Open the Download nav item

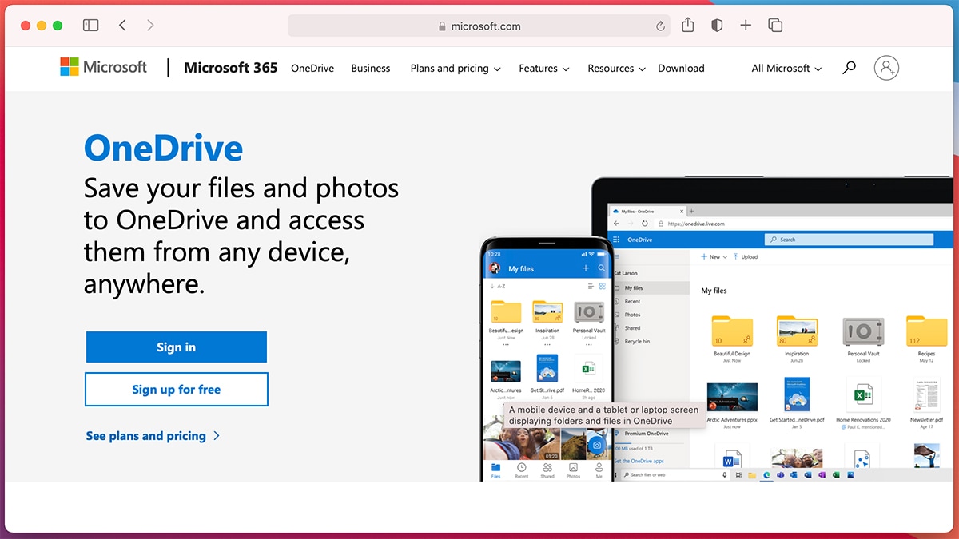pyautogui.click(x=681, y=69)
